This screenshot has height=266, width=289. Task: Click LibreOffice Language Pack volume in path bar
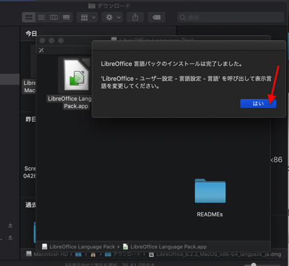pos(78,247)
